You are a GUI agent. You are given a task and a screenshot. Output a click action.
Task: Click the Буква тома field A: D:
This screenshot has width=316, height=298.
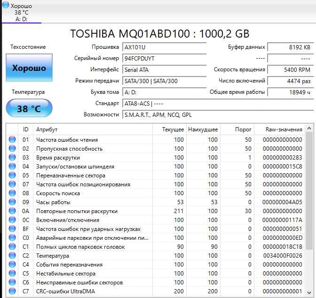coord(164,92)
